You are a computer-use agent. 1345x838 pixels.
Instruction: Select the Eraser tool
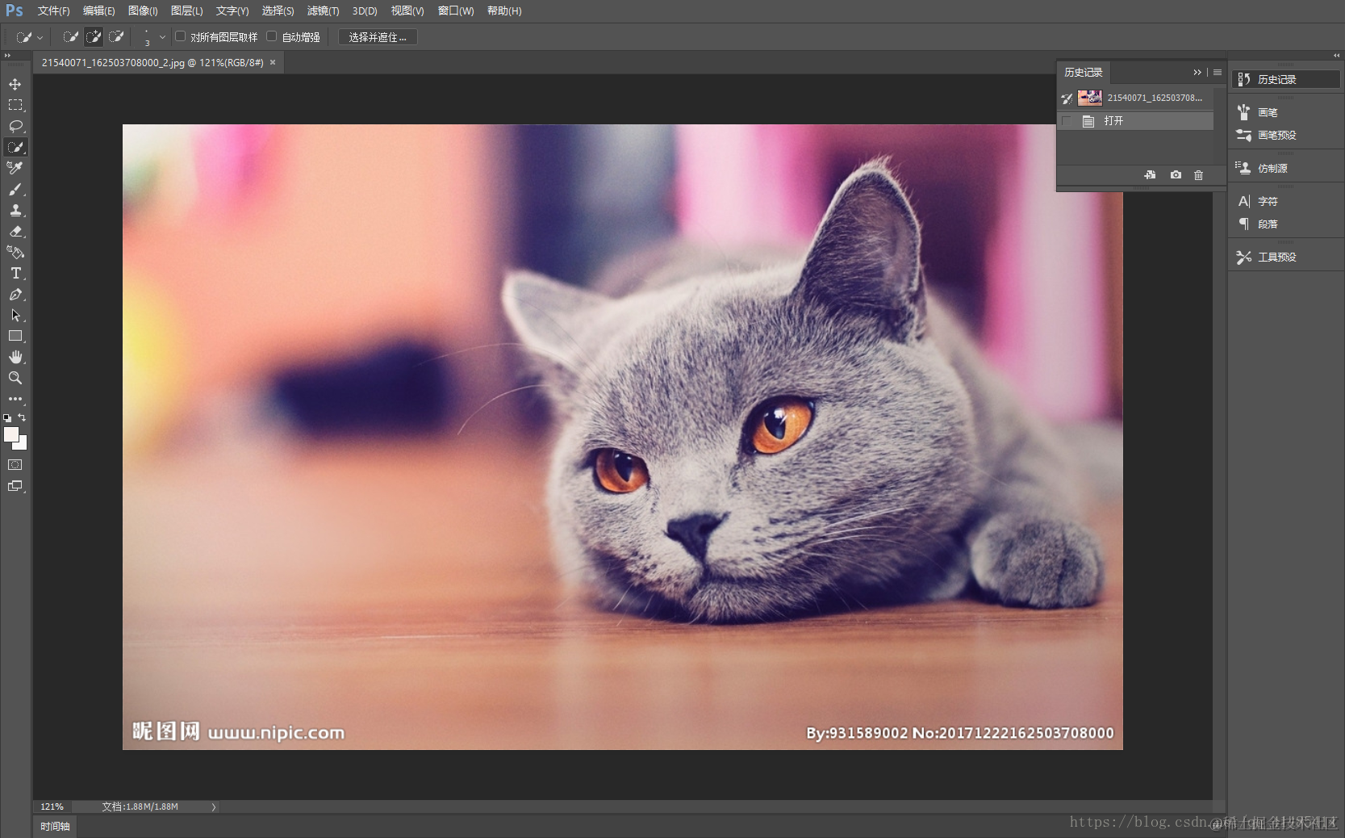pos(15,231)
